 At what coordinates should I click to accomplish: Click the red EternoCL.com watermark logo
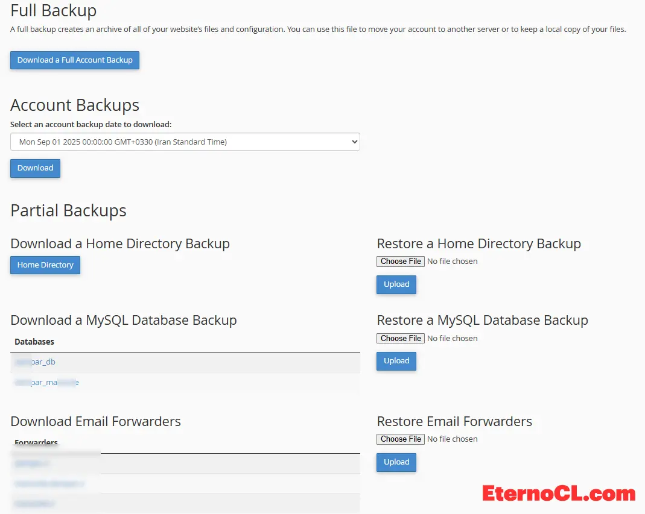coord(559,494)
